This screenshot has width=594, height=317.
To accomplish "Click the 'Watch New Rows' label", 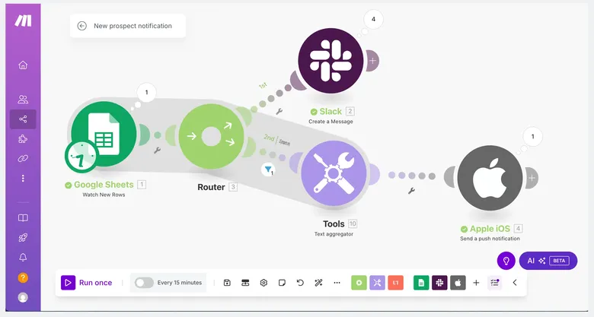I will tap(104, 195).
